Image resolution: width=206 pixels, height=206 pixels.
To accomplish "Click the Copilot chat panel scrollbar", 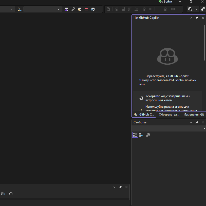I will pos(205,43).
